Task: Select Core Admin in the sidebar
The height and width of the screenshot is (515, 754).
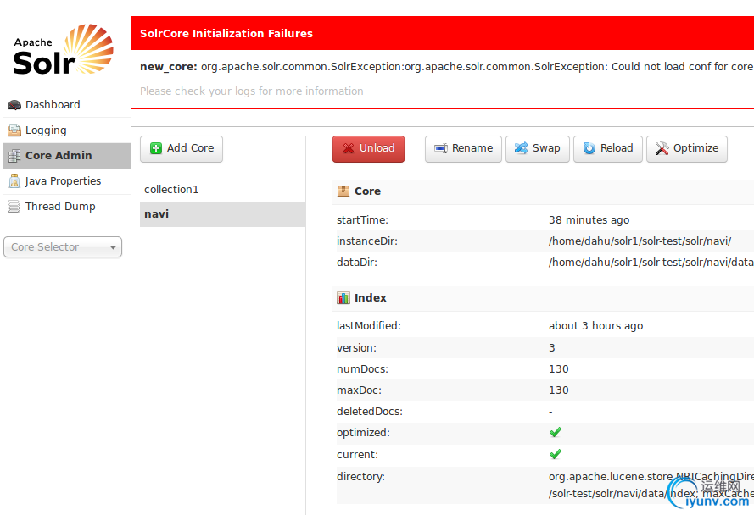Action: (67, 156)
